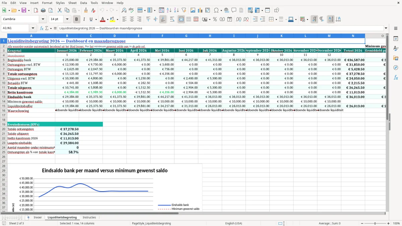
Task: Open the Styles menu
Action: [x=60, y=3]
